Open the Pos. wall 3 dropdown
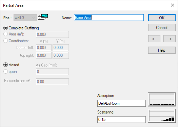Image resolution: width=178 pixels, height=127 pixels. coord(25,18)
